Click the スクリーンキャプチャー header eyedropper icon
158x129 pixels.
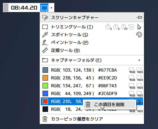[45, 18]
